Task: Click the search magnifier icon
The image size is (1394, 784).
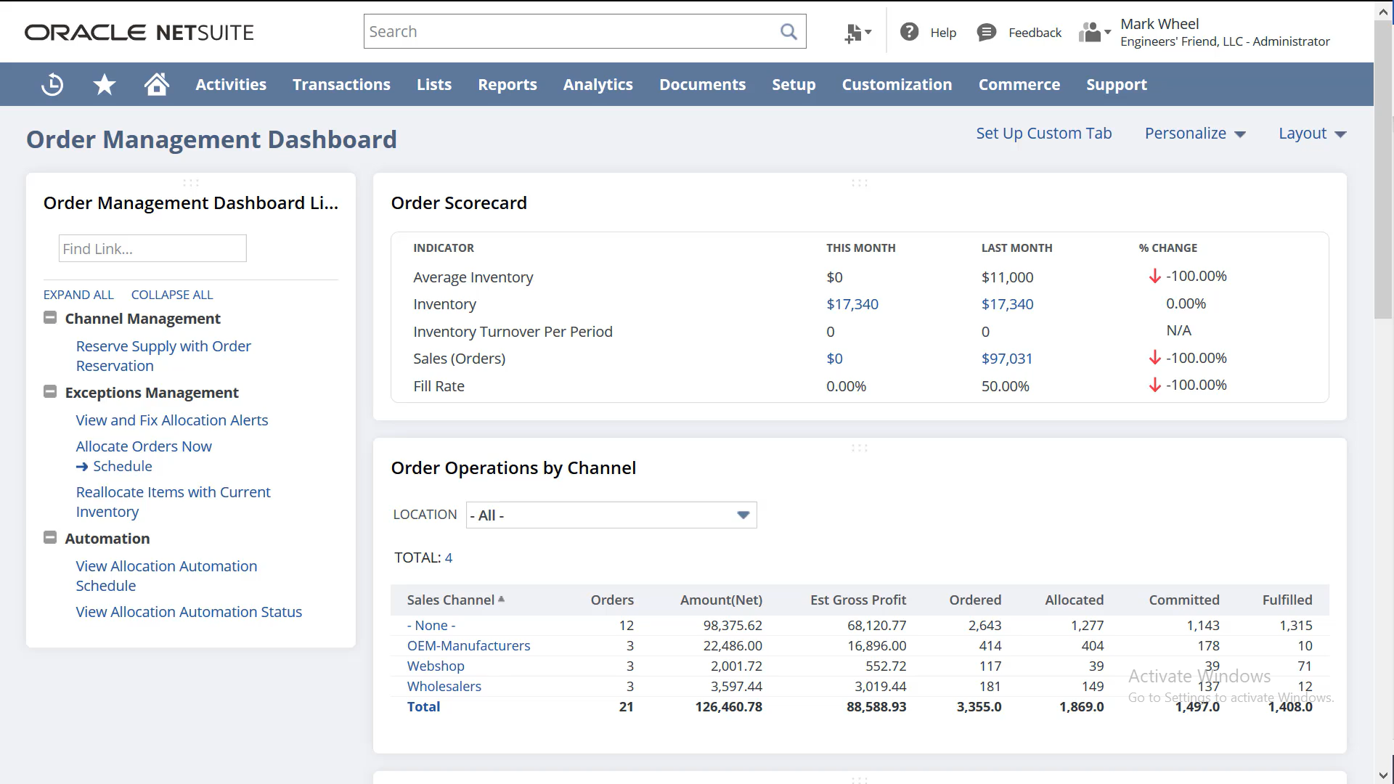Action: click(x=788, y=32)
